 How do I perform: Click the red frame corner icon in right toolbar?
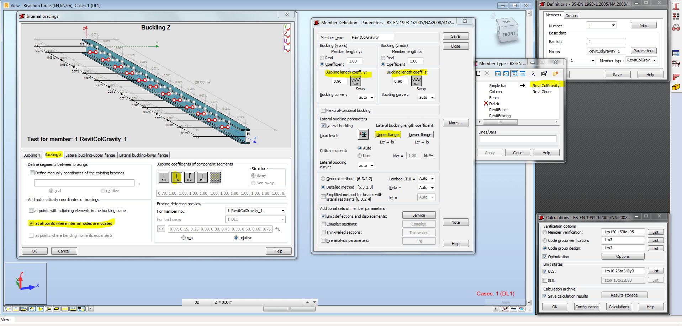676,76
